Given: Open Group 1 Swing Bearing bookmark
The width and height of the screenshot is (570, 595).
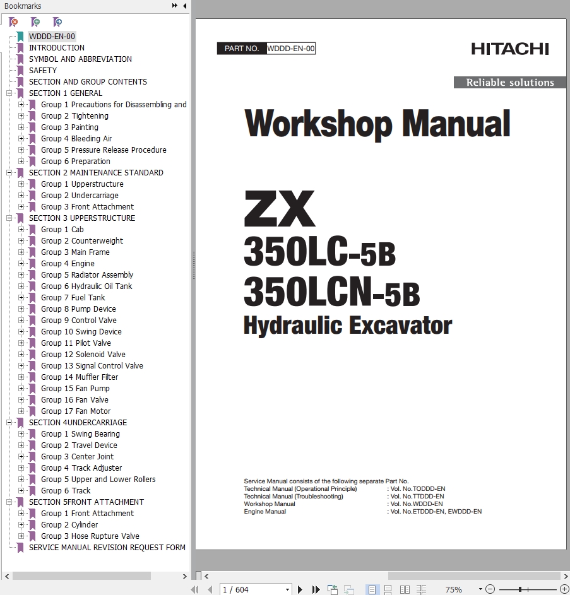Looking at the screenshot, I should (81, 433).
